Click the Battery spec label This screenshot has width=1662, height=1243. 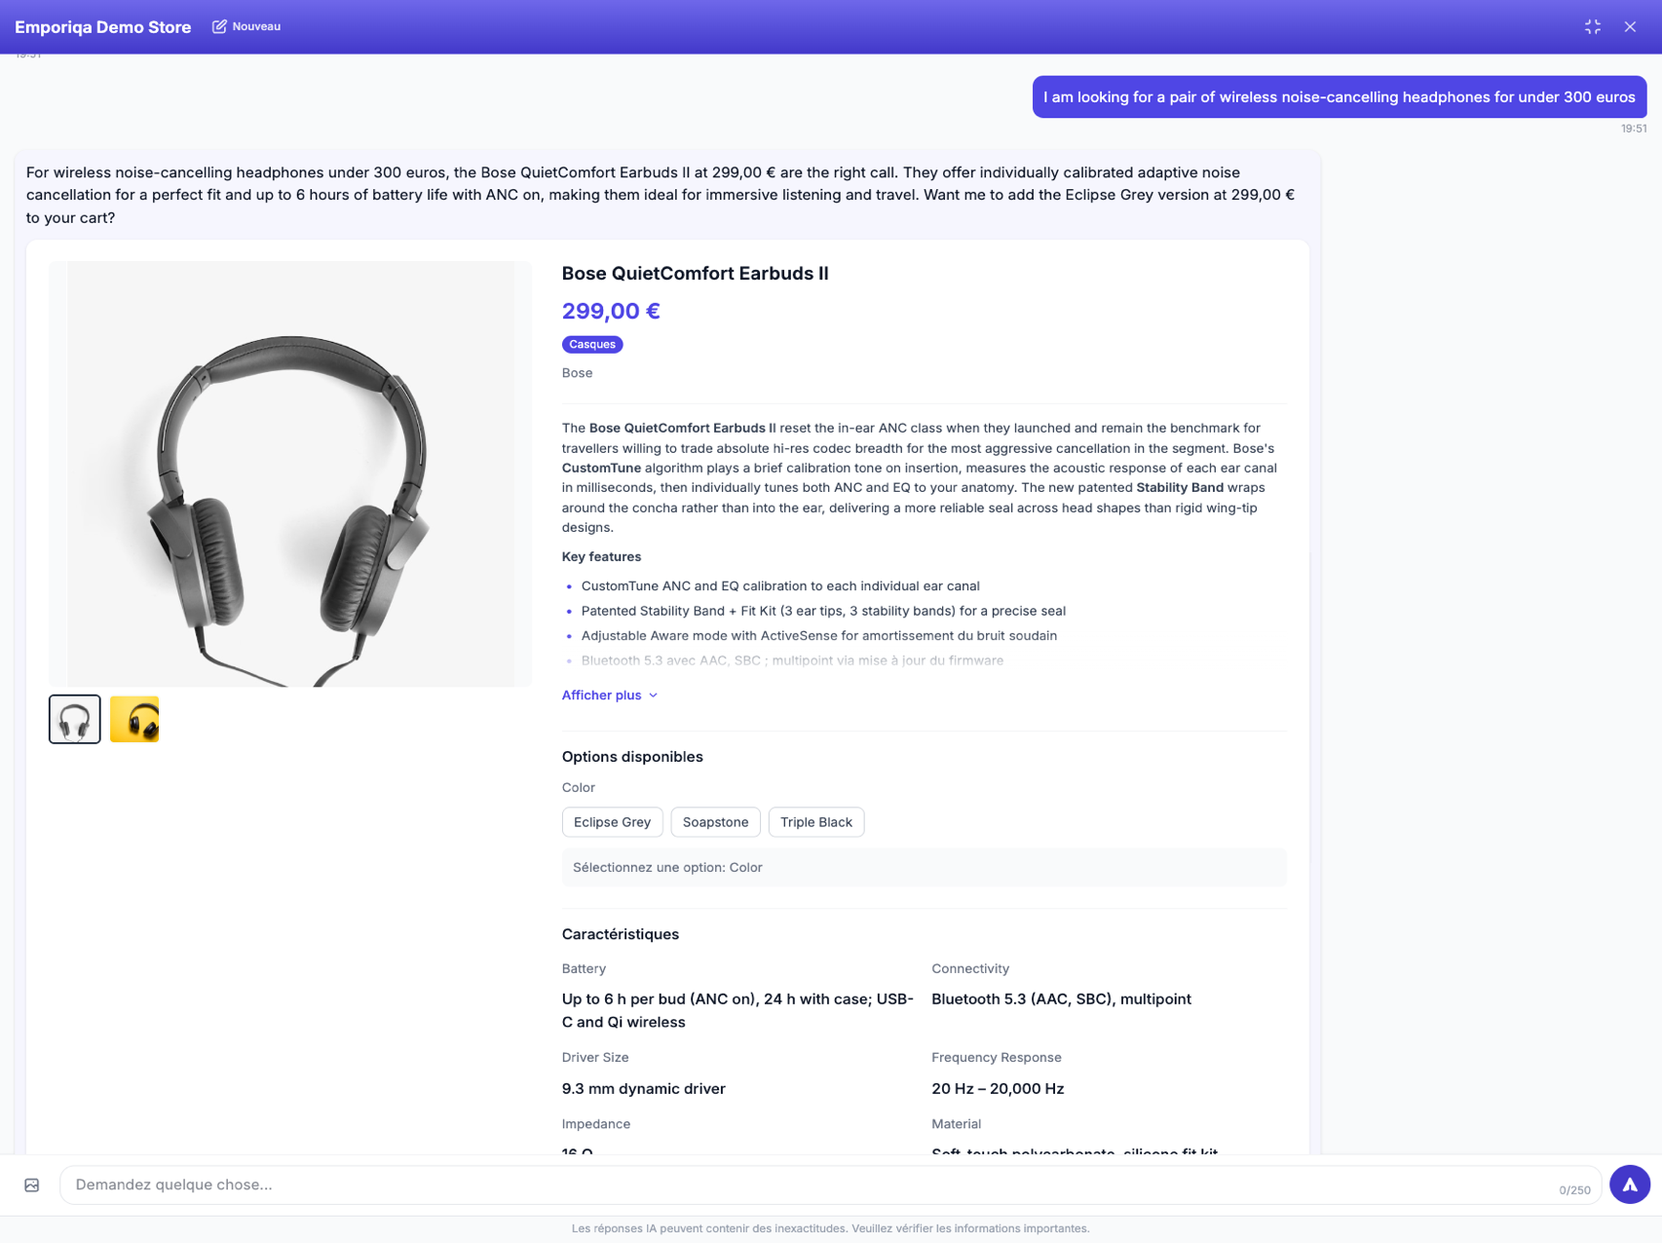[584, 968]
